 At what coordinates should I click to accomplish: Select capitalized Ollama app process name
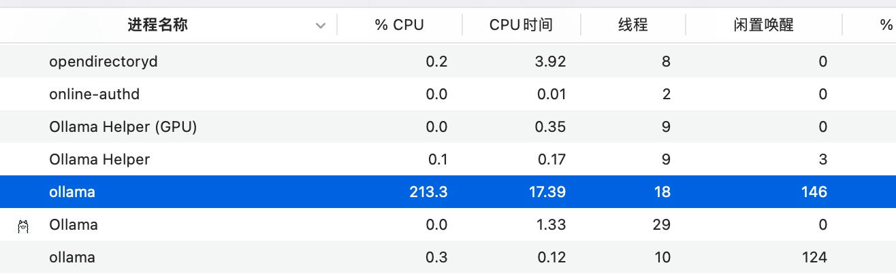click(x=74, y=225)
